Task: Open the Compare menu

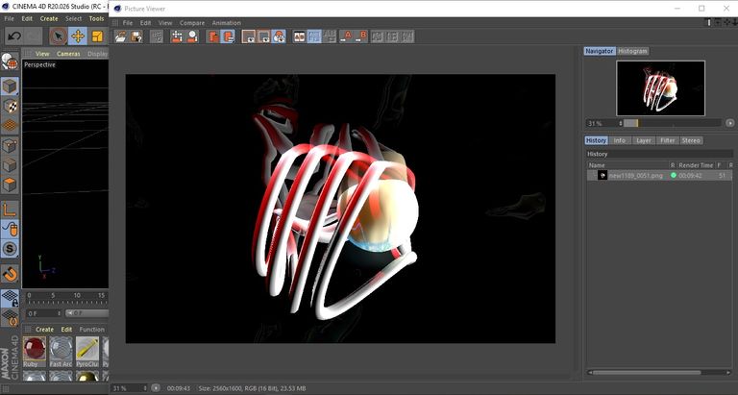Action: pyautogui.click(x=192, y=23)
